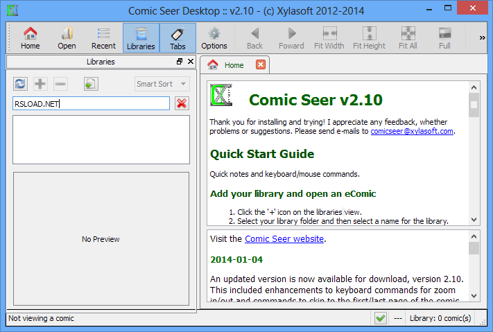Close the Libraries panel
The height and width of the screenshot is (332, 493).
coord(191,61)
